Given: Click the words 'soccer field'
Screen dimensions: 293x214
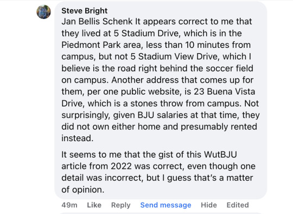Looking at the screenshot, I should pyautogui.click(x=230, y=68).
